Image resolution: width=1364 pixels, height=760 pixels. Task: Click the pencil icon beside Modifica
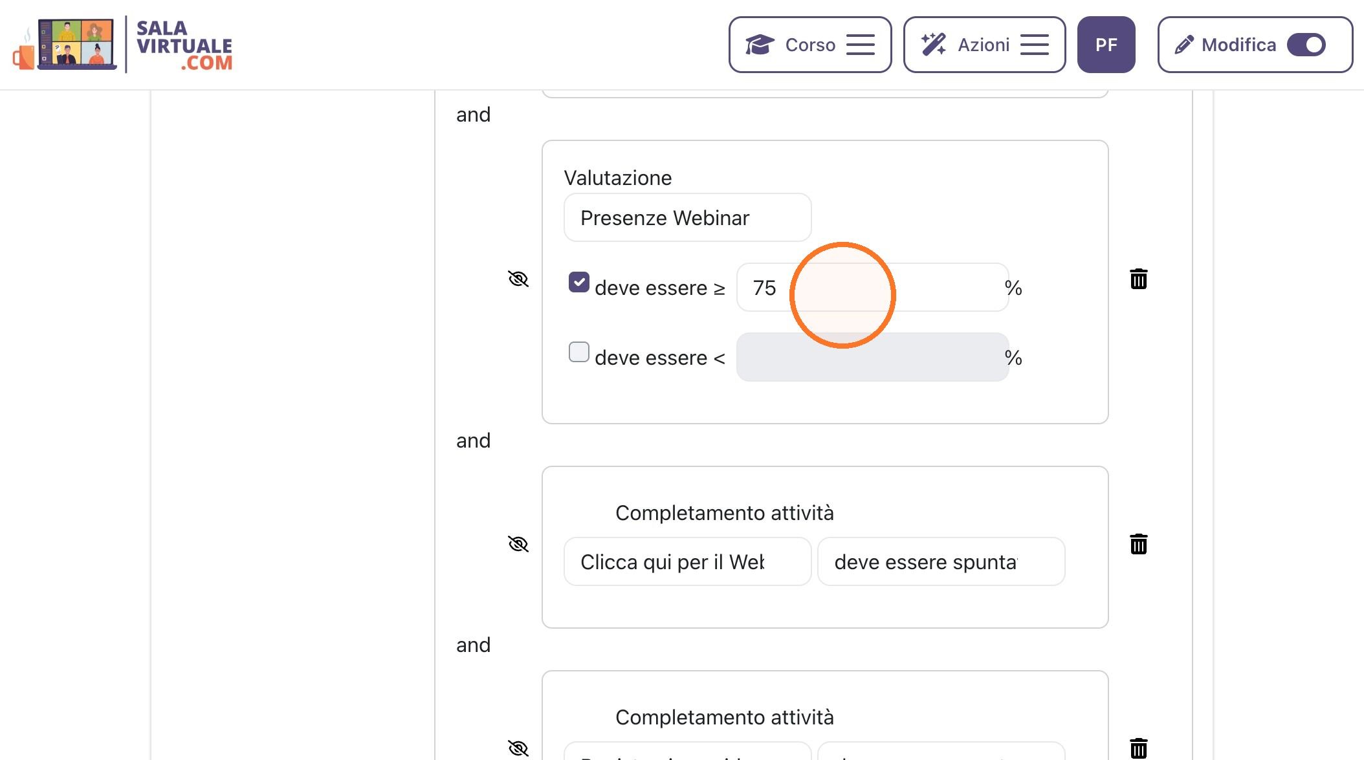coord(1184,45)
